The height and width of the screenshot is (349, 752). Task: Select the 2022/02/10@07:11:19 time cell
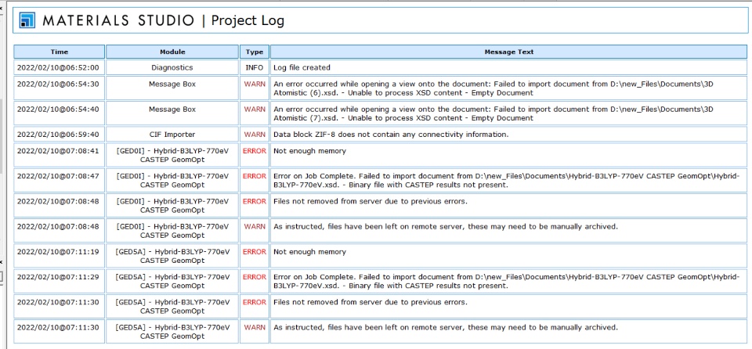click(59, 256)
